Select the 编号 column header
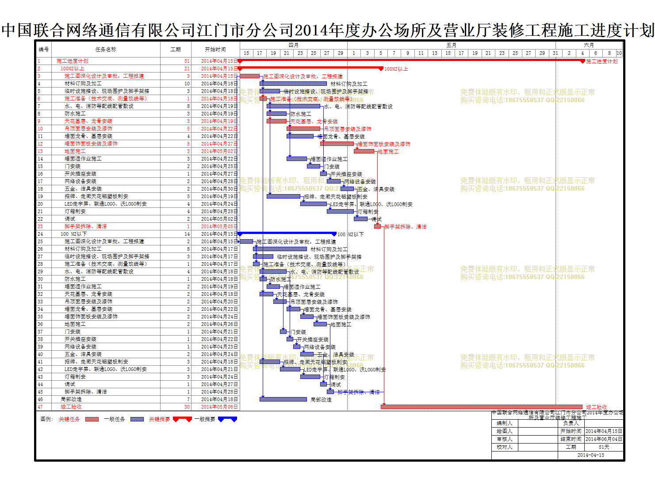 pos(44,50)
